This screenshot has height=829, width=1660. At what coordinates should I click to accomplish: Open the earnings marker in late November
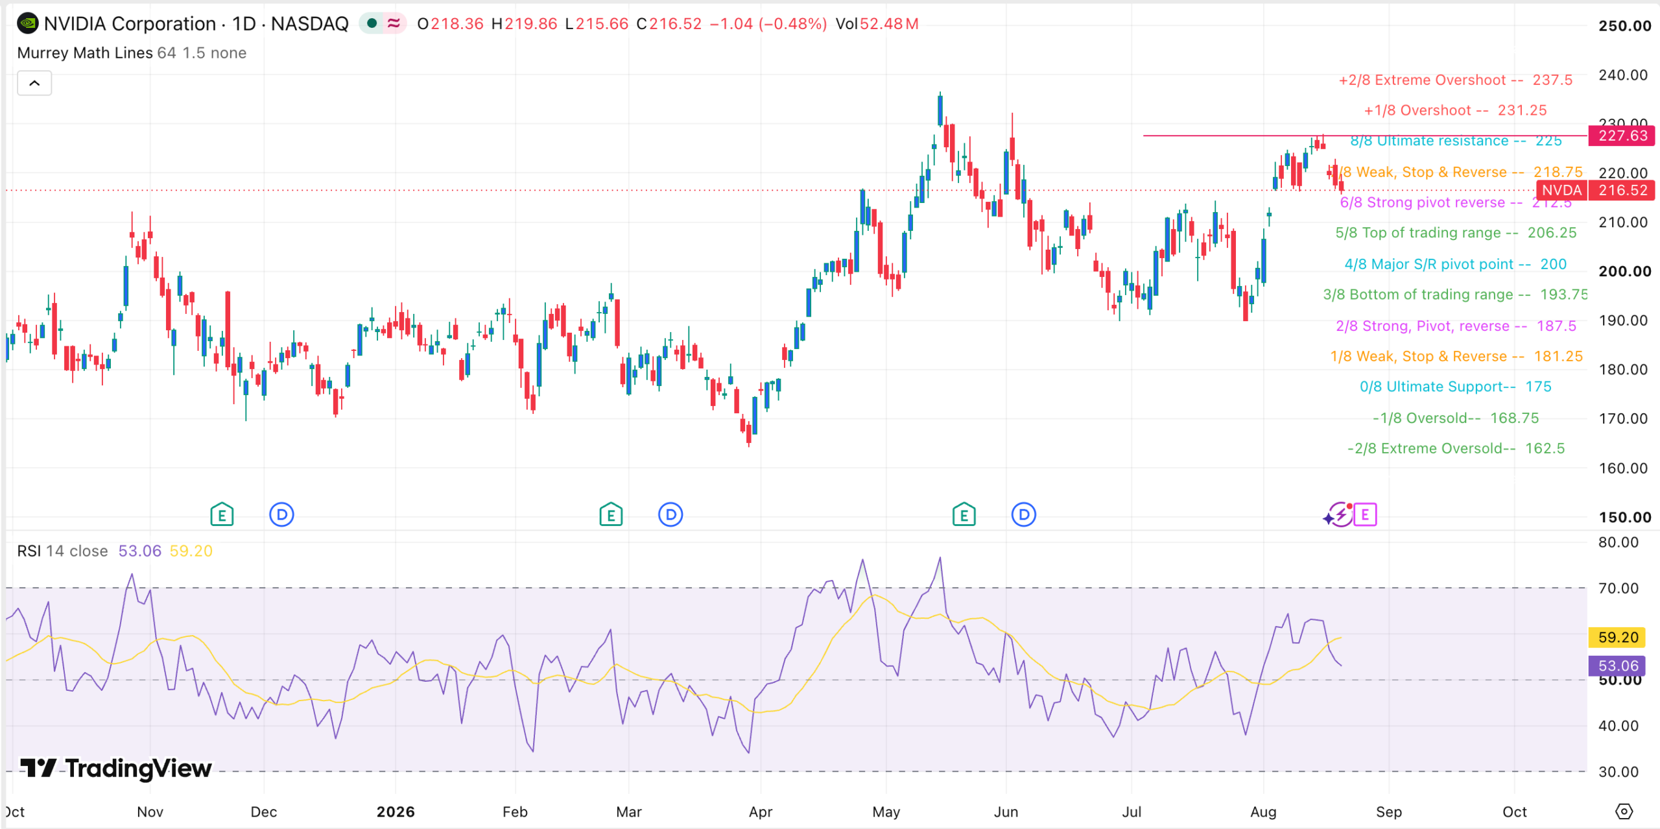pos(222,514)
